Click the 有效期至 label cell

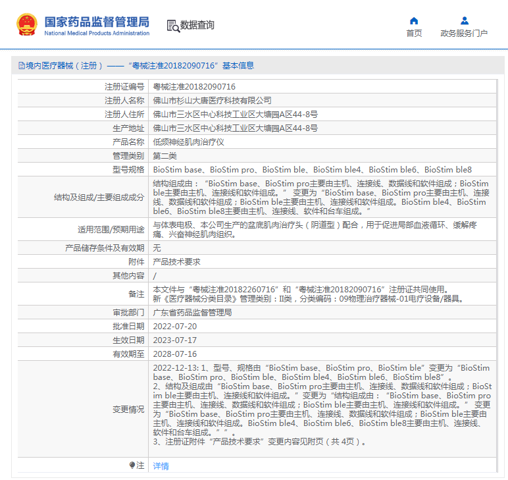coord(128,354)
